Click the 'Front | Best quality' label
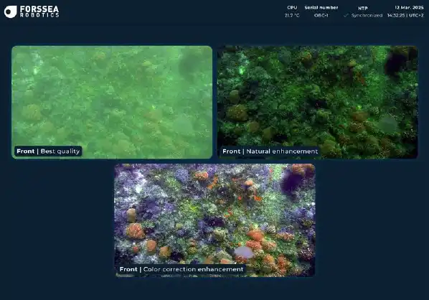Image resolution: width=429 pixels, height=300 pixels. [x=48, y=151]
